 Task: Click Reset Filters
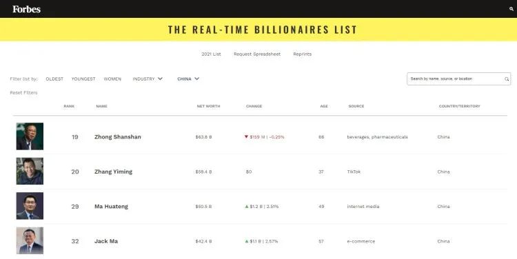pos(23,92)
